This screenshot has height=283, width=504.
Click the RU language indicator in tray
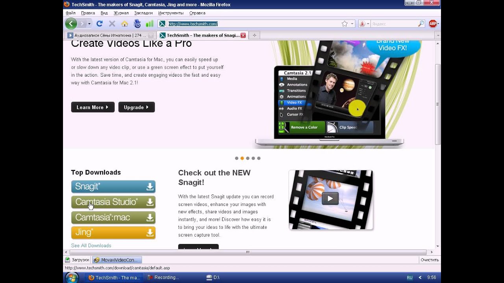409,277
